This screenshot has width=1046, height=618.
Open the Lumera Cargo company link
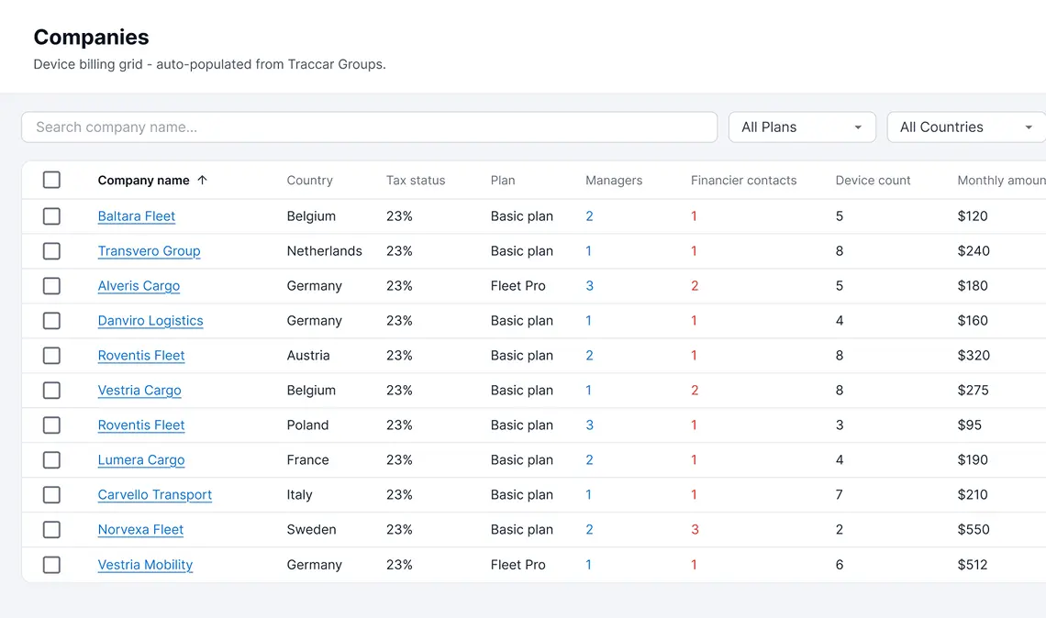click(140, 460)
